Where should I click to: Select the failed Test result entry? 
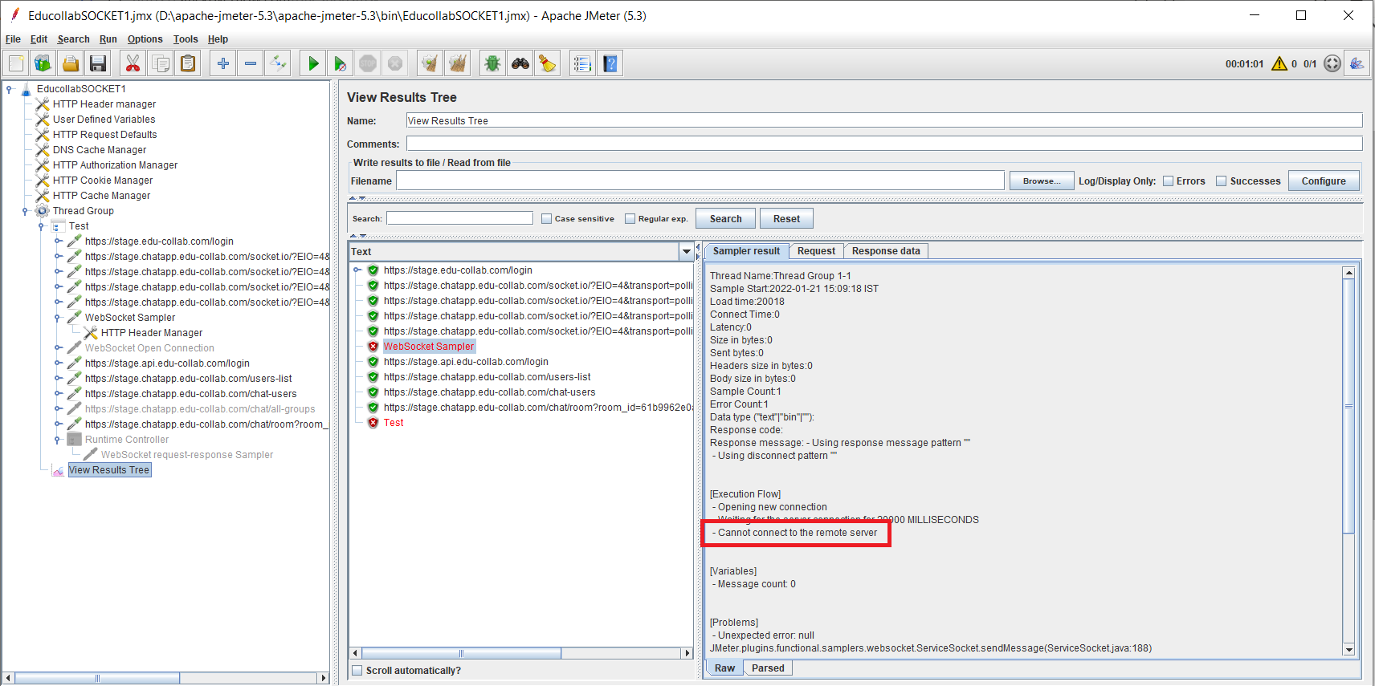[x=394, y=423]
